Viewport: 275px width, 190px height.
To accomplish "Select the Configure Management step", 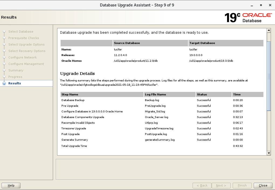I will click(x=26, y=64).
